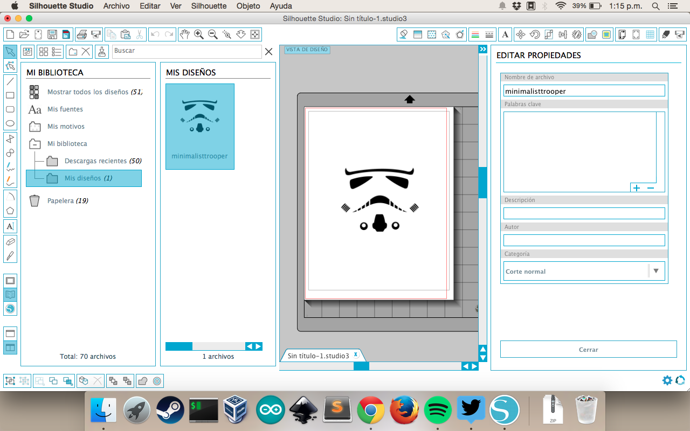Open the Scale panel
Viewport: 690px width, 431px height.
coord(549,34)
